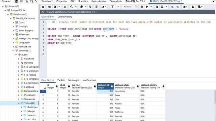Switch to the Properties tab
Screen dimensions: 216x121
pos(62,1)
